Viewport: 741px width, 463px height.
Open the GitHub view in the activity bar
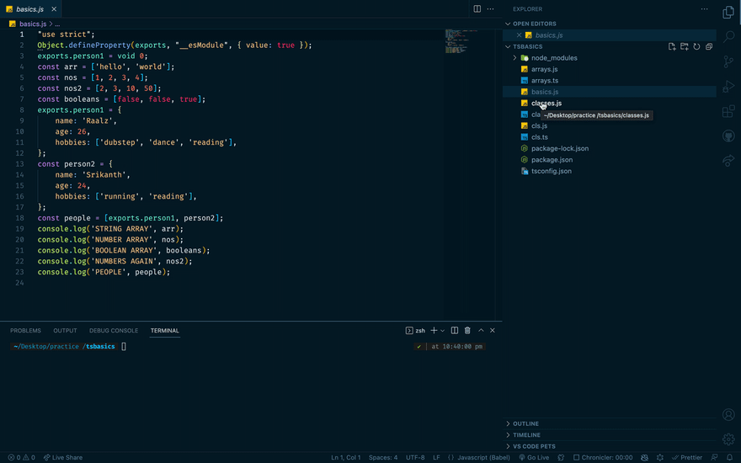(728, 136)
